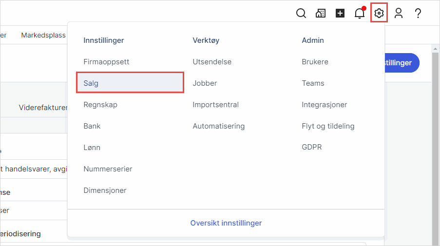Open the user profile icon
440x246 pixels.
[x=399, y=13]
